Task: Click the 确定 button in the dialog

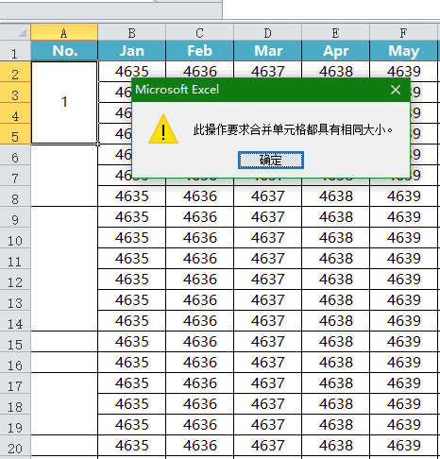Action: pyautogui.click(x=271, y=160)
